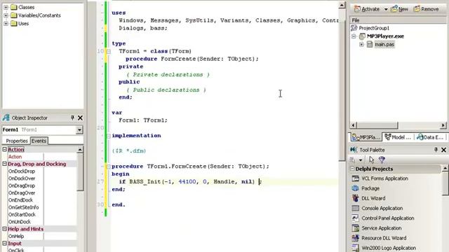Collapse the FormCreate procedure fold

pyautogui.click(x=109, y=167)
